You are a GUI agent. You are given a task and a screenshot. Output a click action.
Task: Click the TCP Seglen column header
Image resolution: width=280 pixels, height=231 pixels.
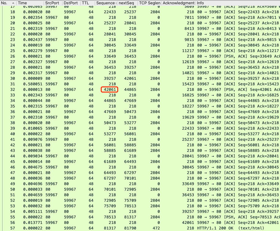(x=149, y=3)
